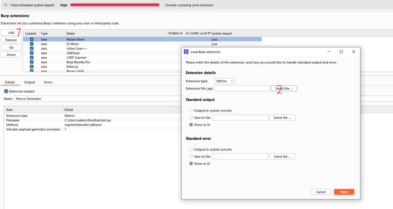The image size is (393, 209).
Task: Maximize the Load Burp extension dialog
Action: click(341, 52)
